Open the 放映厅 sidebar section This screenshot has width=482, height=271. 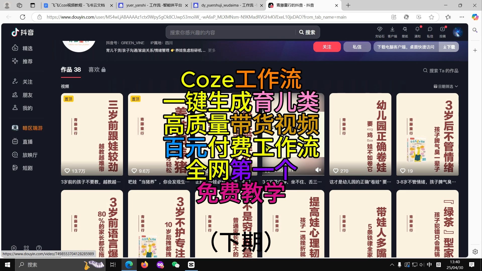[25, 155]
